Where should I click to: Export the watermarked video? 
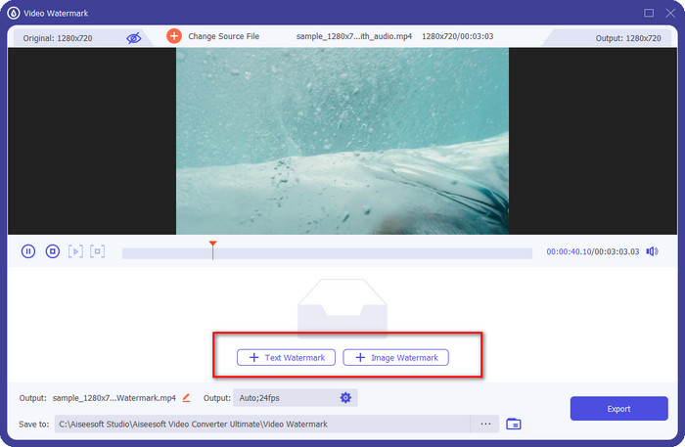[x=618, y=409]
